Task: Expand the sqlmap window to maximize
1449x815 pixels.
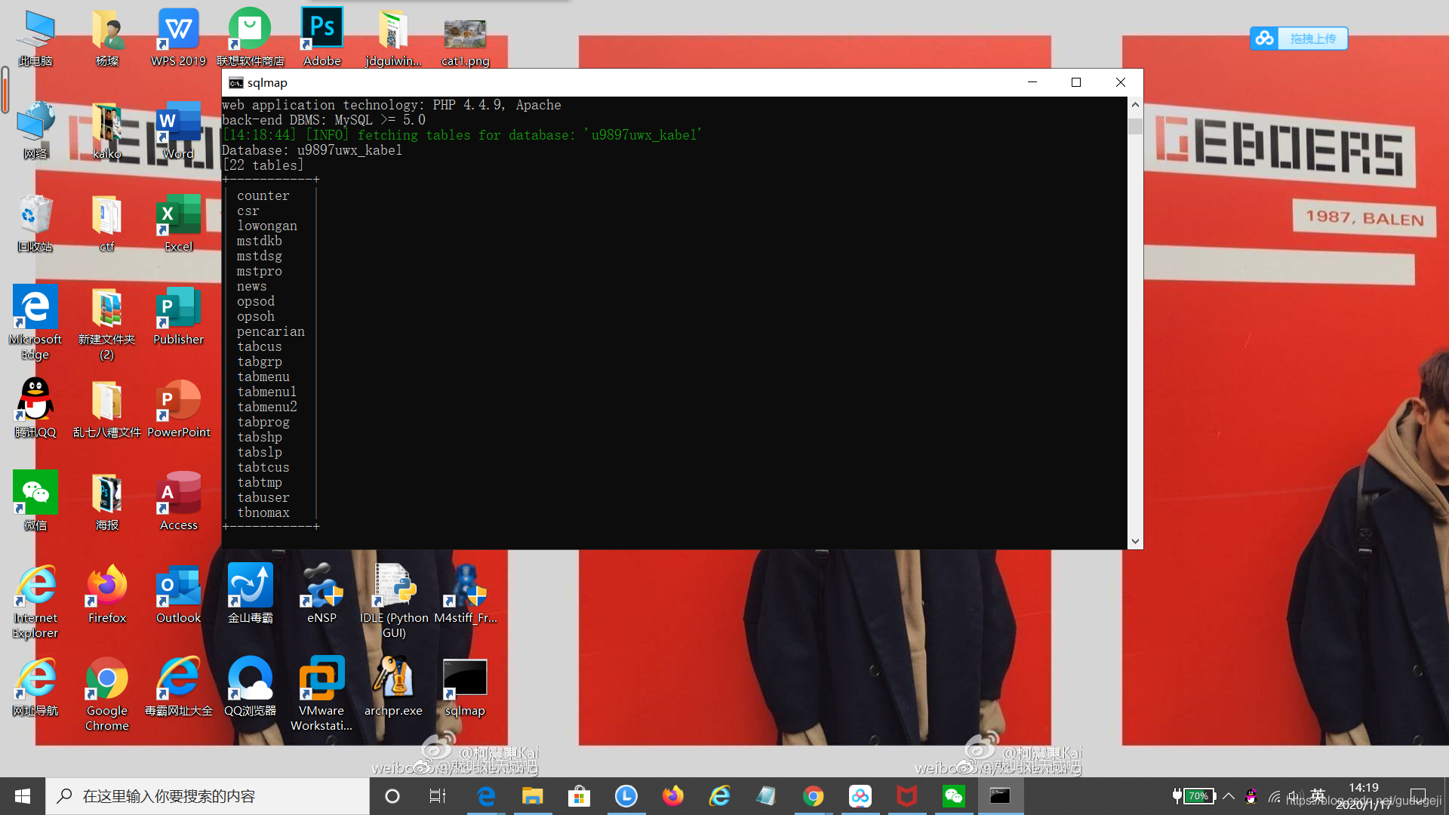Action: 1075,81
